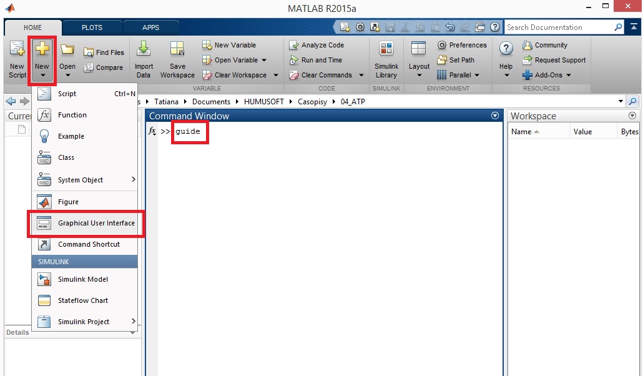This screenshot has height=376, width=643.
Task: Click the gear icon in quick access toolbar
Action: 360,27
